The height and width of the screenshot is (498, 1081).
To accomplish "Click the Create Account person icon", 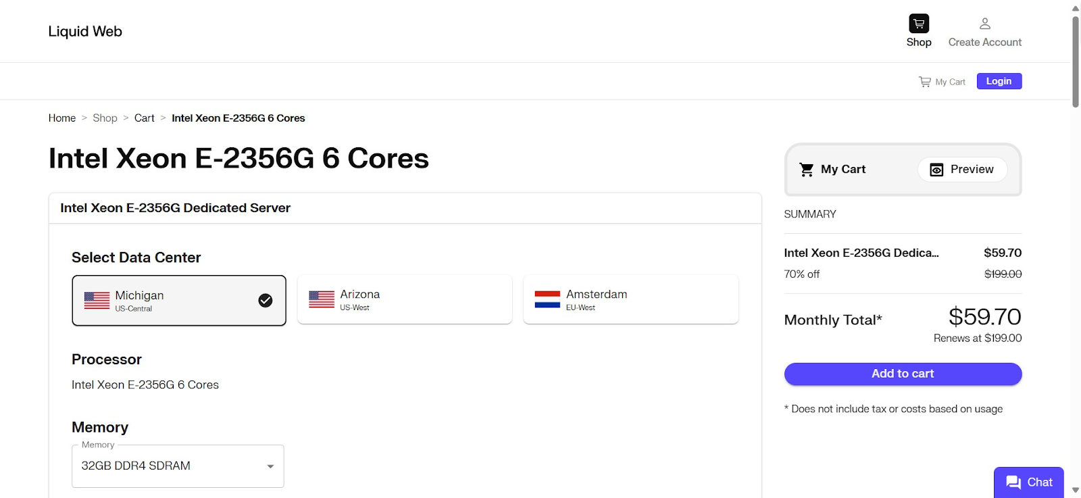I will (985, 24).
